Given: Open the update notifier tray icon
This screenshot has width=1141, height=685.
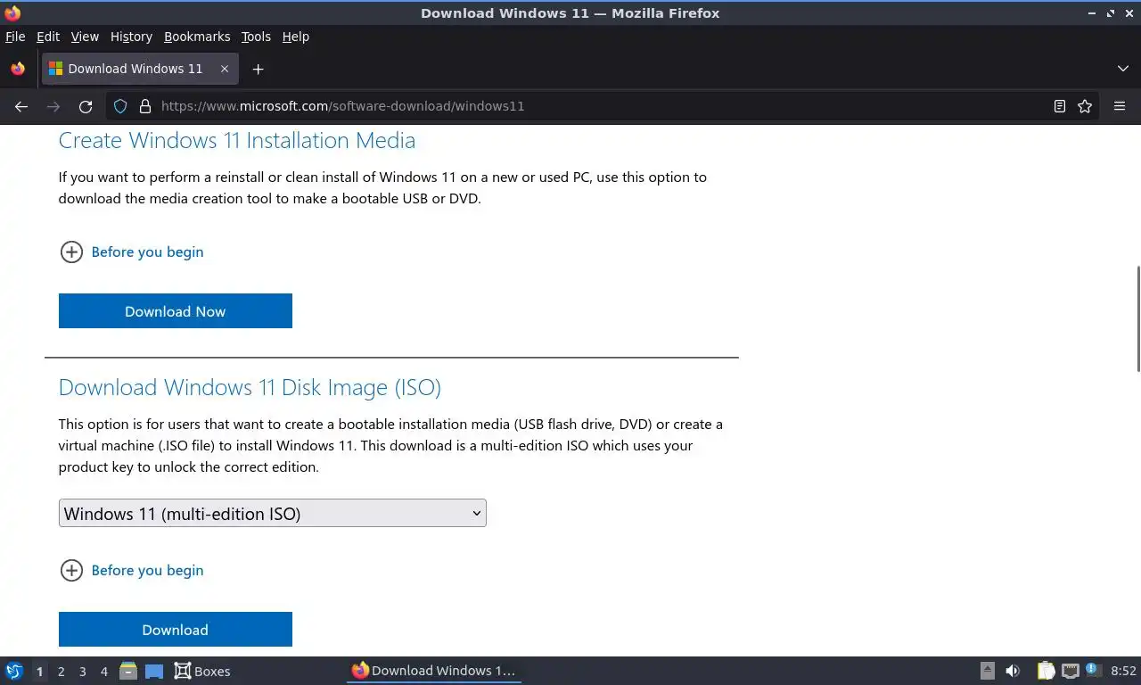Looking at the screenshot, I should pyautogui.click(x=1092, y=670).
